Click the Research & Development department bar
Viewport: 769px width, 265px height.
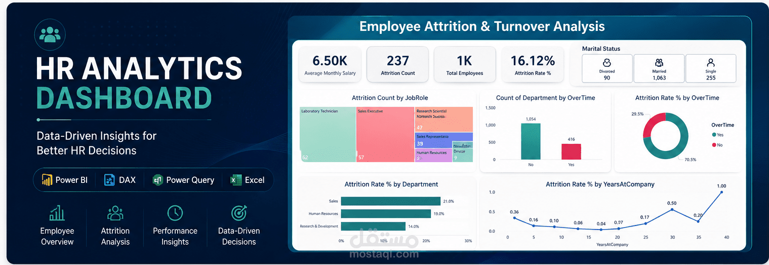click(x=373, y=226)
